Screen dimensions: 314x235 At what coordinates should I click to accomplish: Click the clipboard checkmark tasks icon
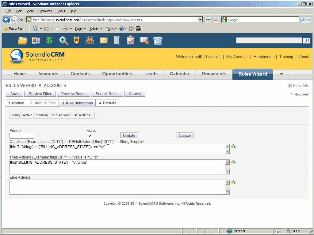131,40
